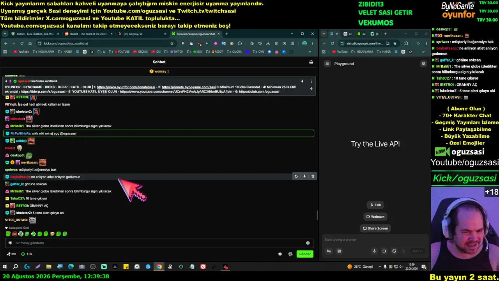
Task: Open the donate.bynogame.com/sasi link
Action: coord(189,87)
